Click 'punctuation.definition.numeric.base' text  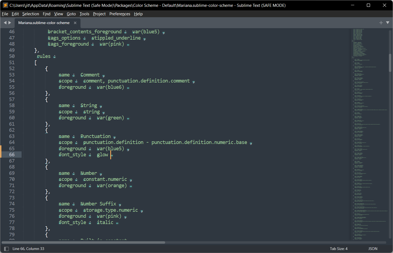[x=199, y=142]
